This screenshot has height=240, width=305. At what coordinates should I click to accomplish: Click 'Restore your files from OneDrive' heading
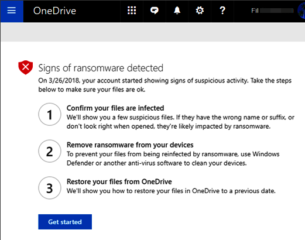[x=119, y=181]
